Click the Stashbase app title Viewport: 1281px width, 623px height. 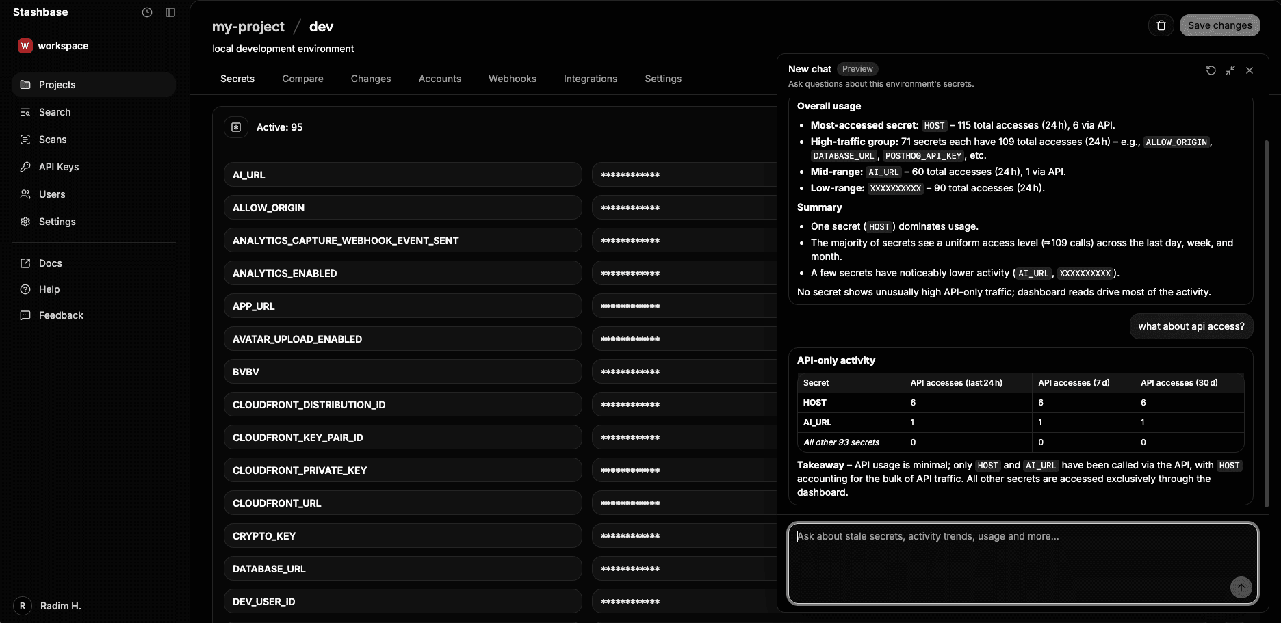click(x=40, y=12)
